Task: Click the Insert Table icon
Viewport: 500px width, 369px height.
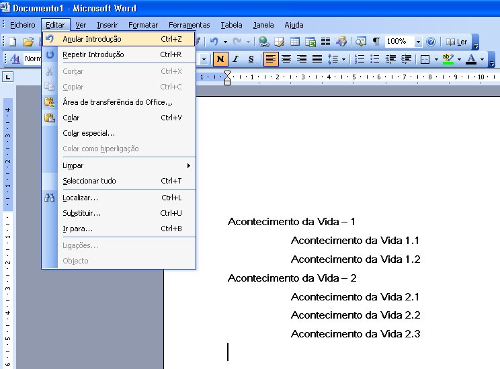Action: pos(295,42)
